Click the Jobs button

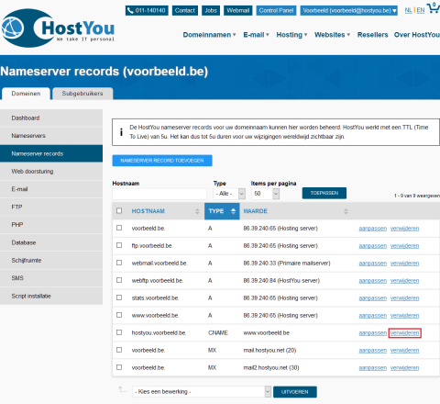[211, 10]
